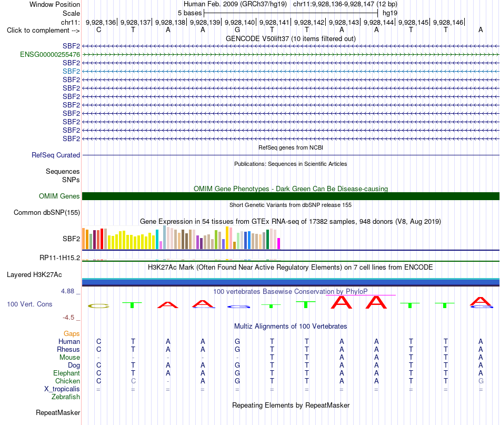The width and height of the screenshot is (500, 425).
Task: Click the Scale label
Action: point(71,13)
